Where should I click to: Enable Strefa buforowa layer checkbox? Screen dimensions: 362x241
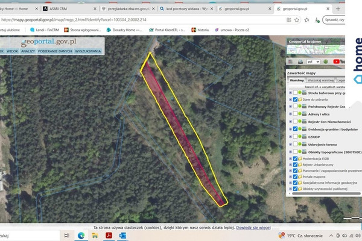pyautogui.click(x=295, y=92)
